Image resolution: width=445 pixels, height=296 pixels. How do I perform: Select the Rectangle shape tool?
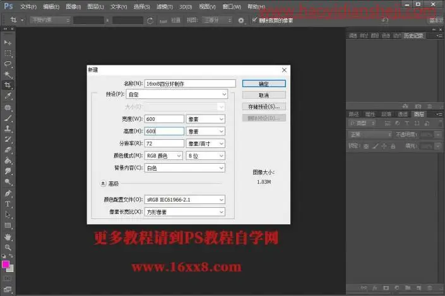[8, 225]
